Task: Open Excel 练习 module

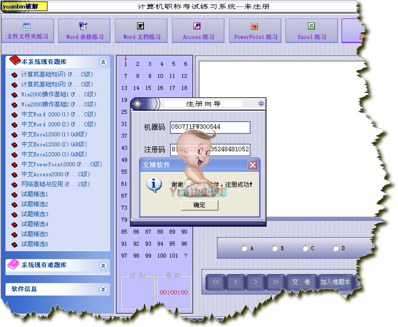Action: (x=311, y=31)
